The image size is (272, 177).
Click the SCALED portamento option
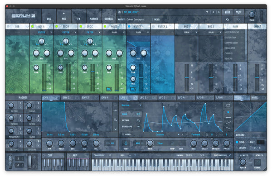tap(259, 155)
